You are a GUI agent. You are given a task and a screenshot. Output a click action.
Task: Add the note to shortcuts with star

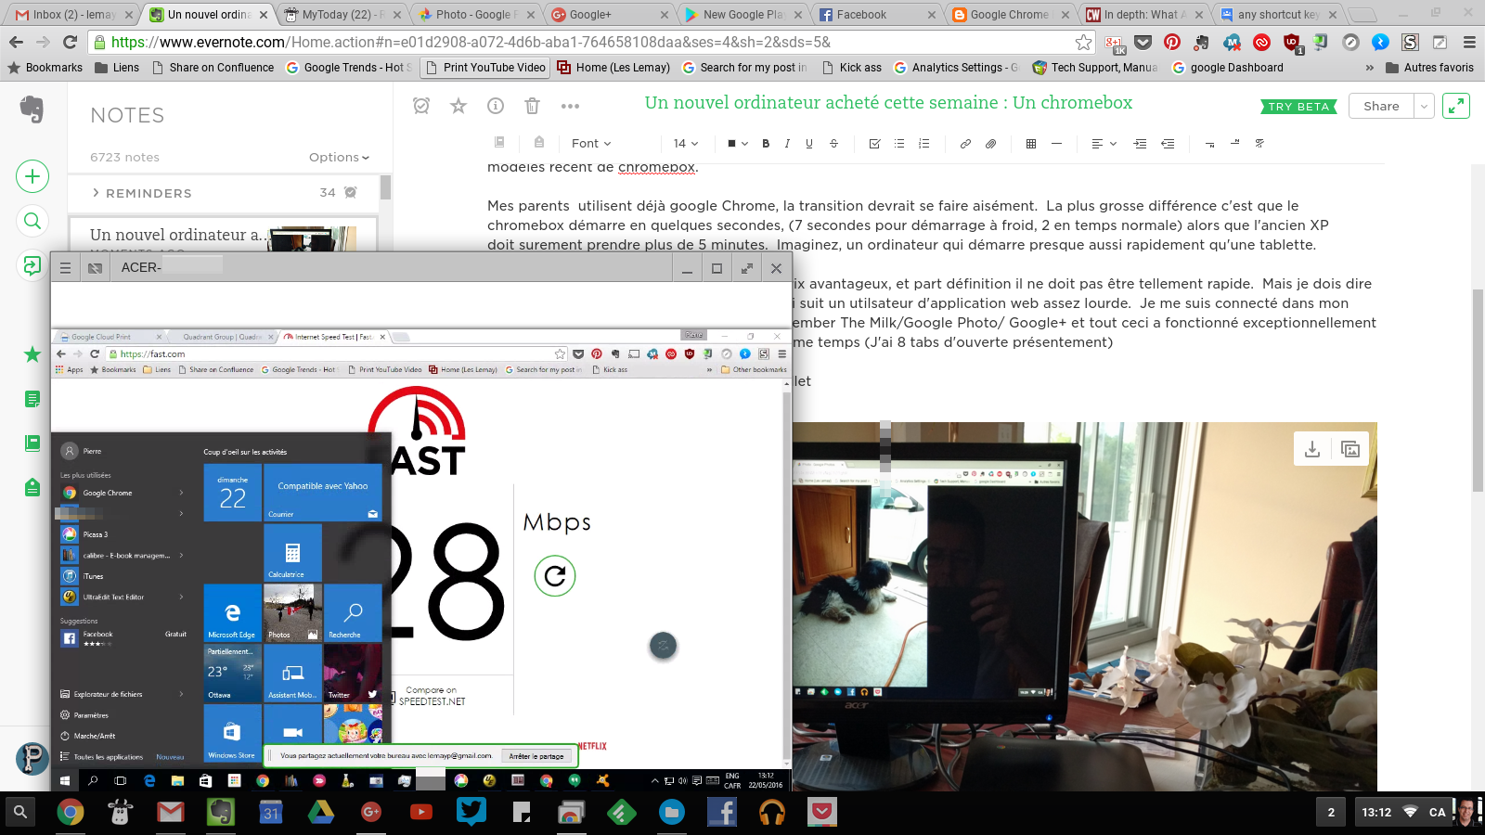tap(458, 106)
